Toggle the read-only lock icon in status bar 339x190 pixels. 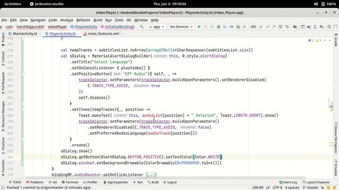click(323, 188)
